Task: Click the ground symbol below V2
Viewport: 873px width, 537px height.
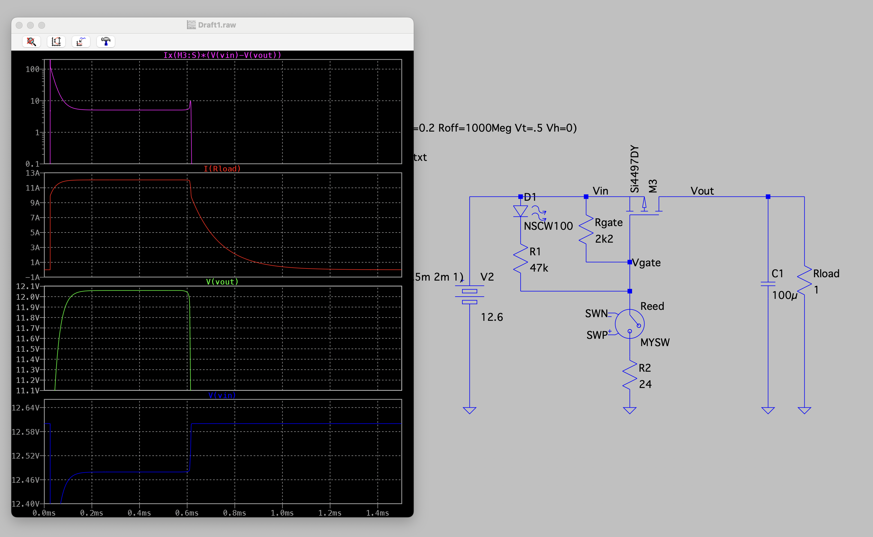Action: tap(469, 410)
